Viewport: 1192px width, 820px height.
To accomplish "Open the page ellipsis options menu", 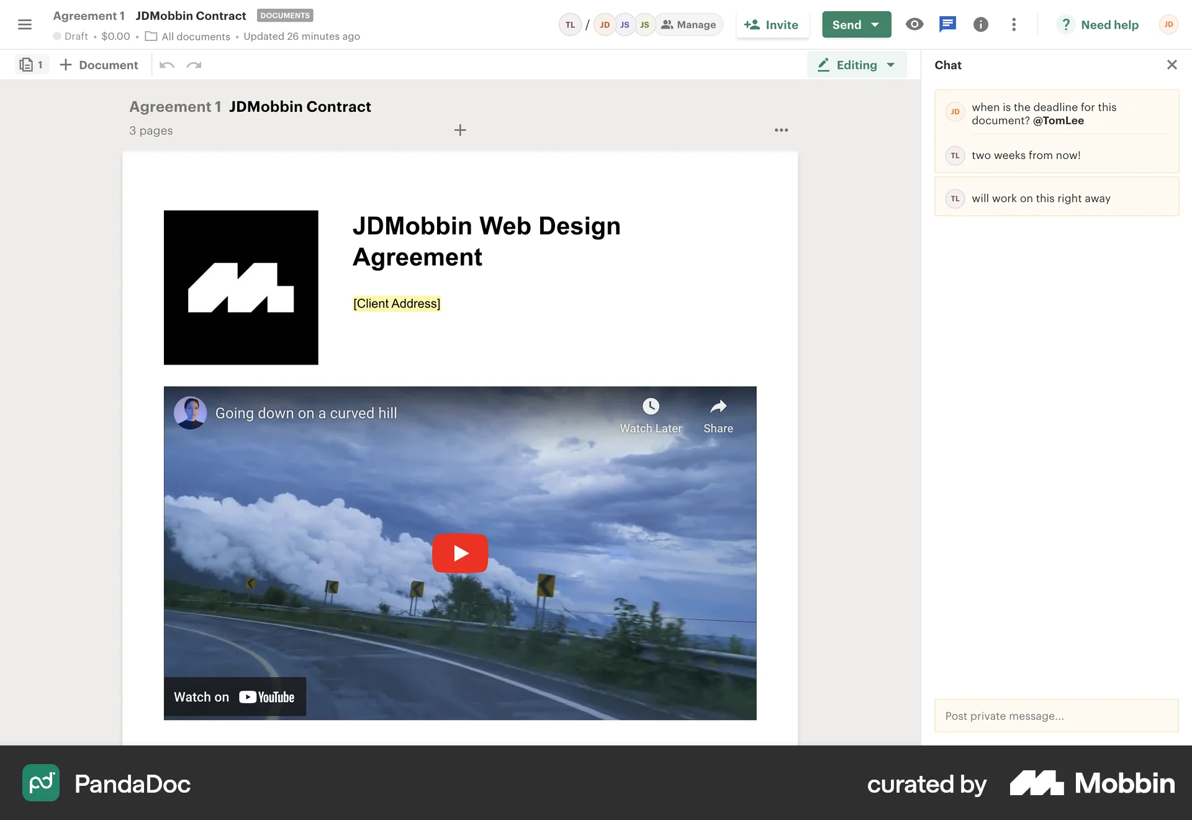I will (x=781, y=130).
